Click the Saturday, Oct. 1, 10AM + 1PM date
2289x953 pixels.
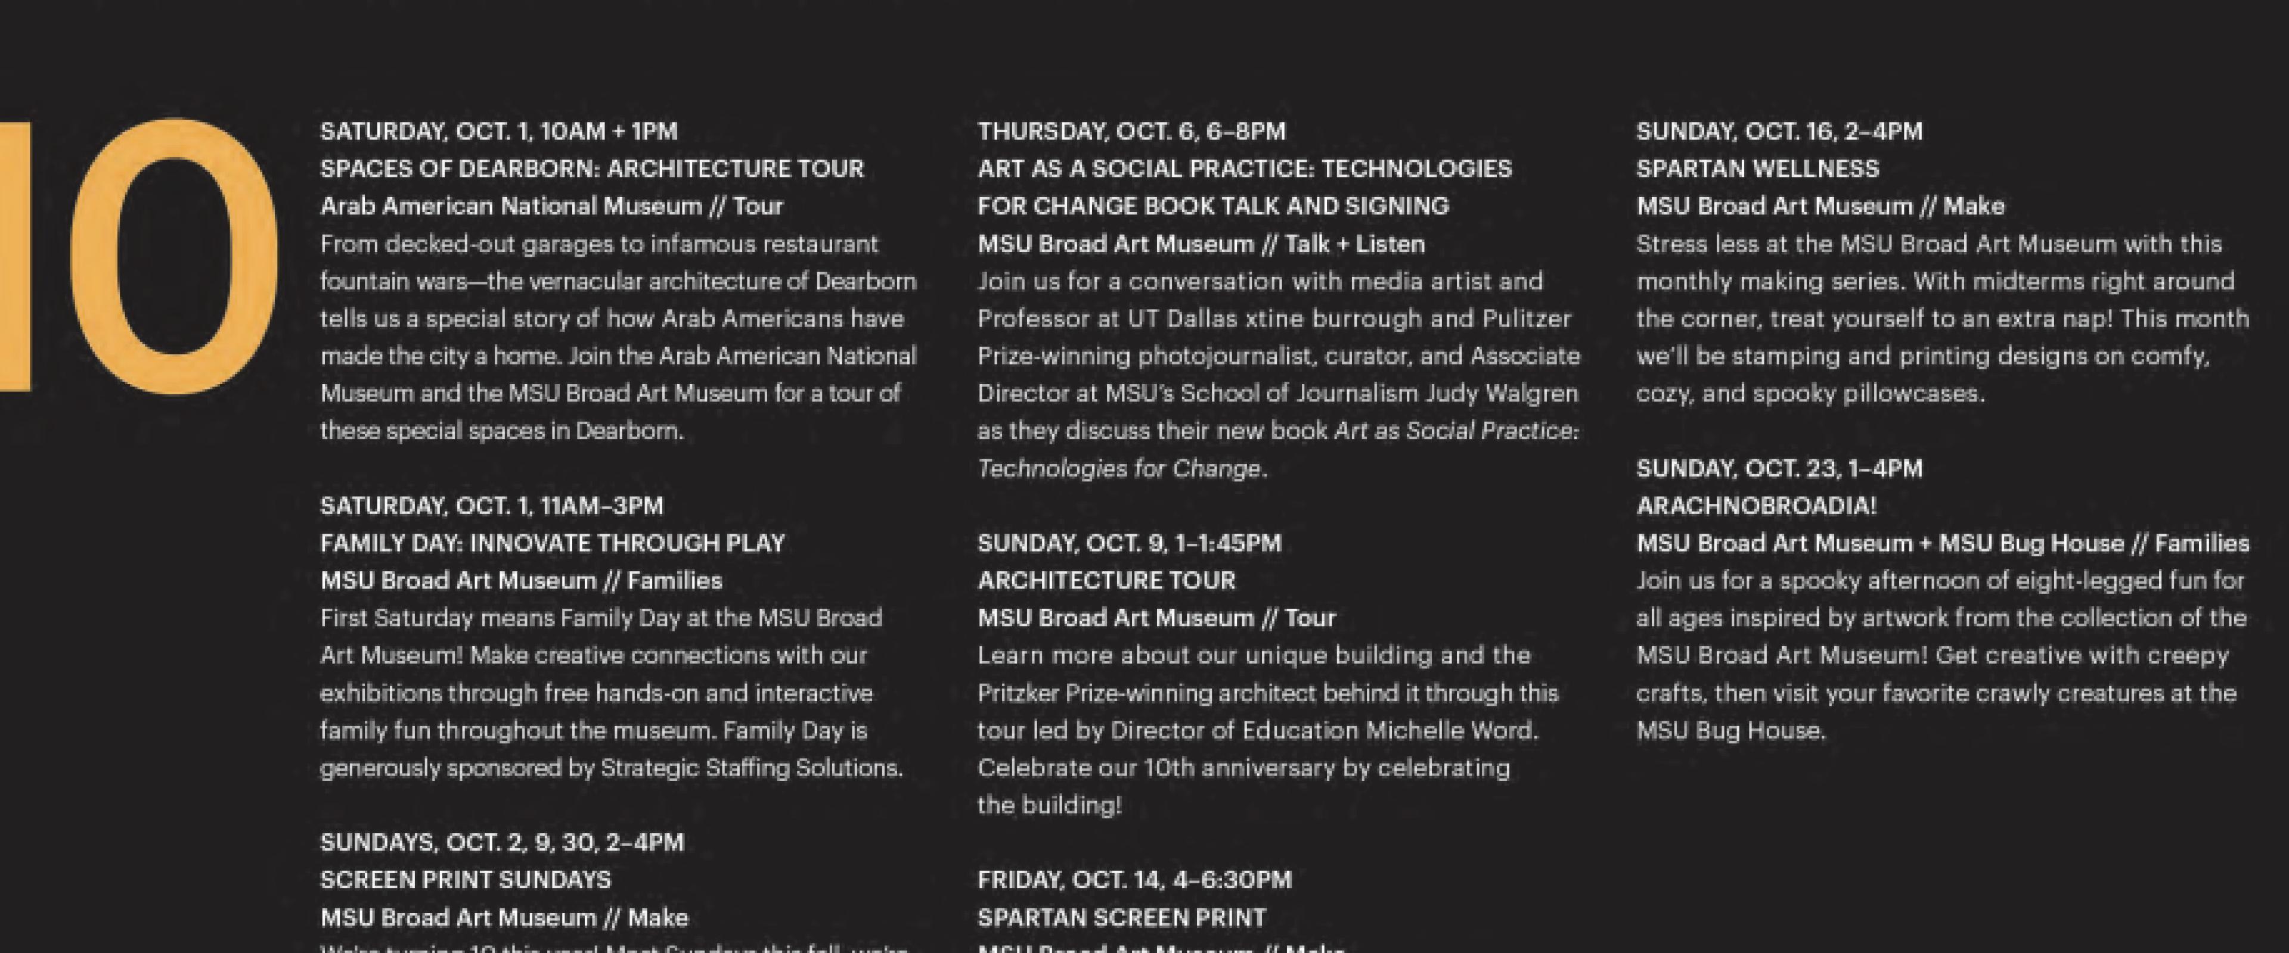(498, 132)
